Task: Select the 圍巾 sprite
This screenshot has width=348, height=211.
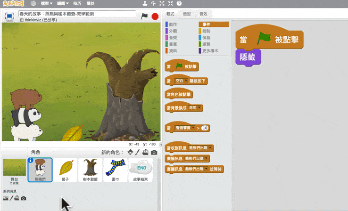Action: [x=116, y=170]
